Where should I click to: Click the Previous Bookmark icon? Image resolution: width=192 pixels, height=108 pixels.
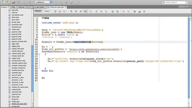pos(97,11)
